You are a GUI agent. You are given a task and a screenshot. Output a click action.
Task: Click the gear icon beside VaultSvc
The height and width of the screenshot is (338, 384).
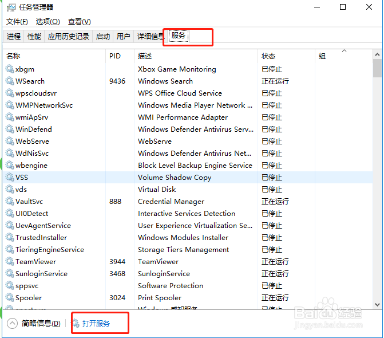[x=10, y=201]
